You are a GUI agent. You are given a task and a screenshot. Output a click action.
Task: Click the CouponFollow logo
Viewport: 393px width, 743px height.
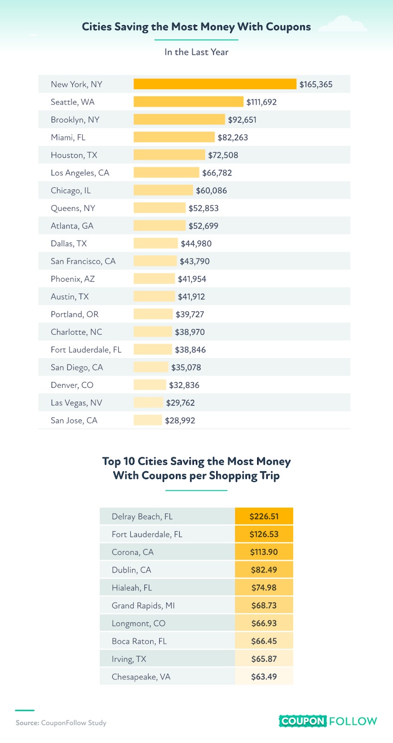click(x=328, y=721)
